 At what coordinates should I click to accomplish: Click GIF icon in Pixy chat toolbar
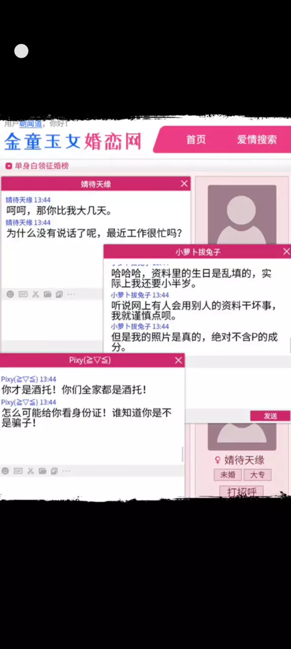[x=18, y=471]
